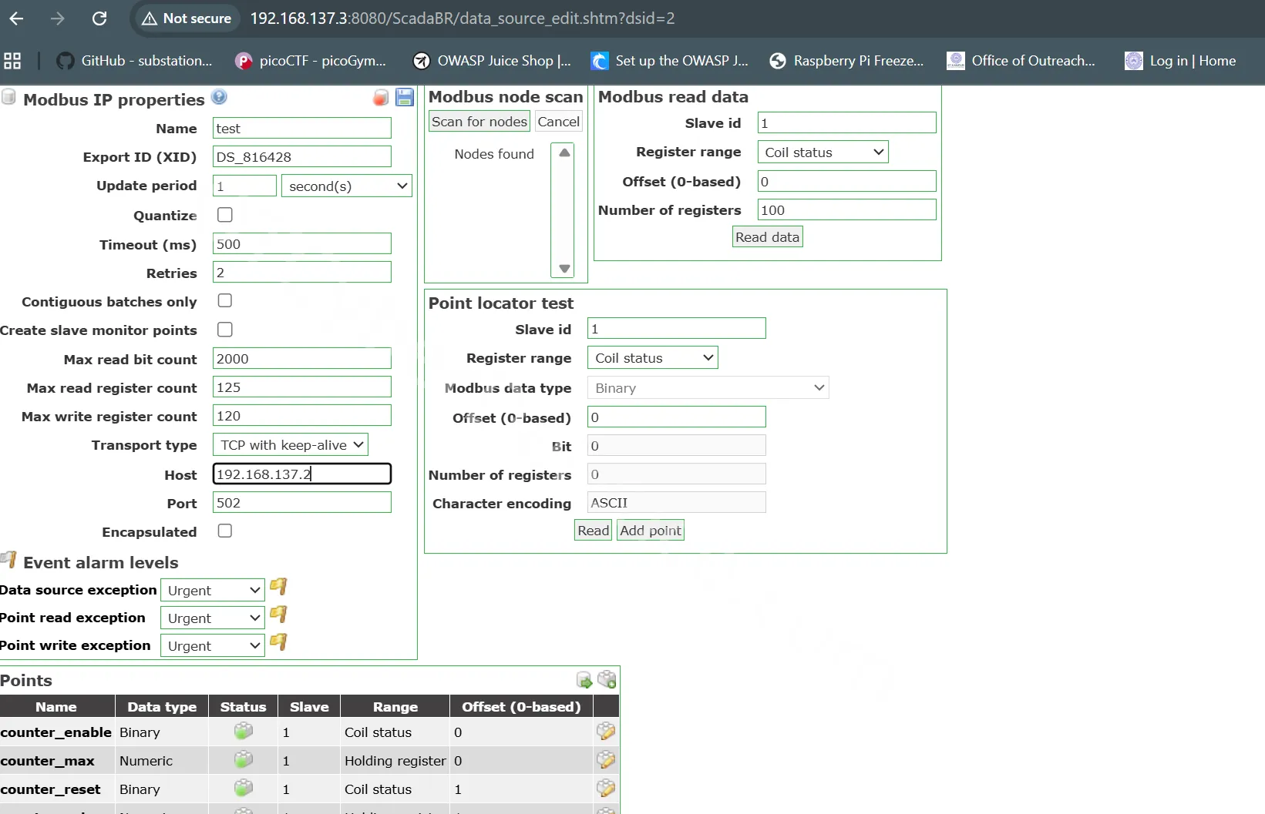The image size is (1265, 814).
Task: Open Register range dropdown in Point locator test
Action: point(653,357)
